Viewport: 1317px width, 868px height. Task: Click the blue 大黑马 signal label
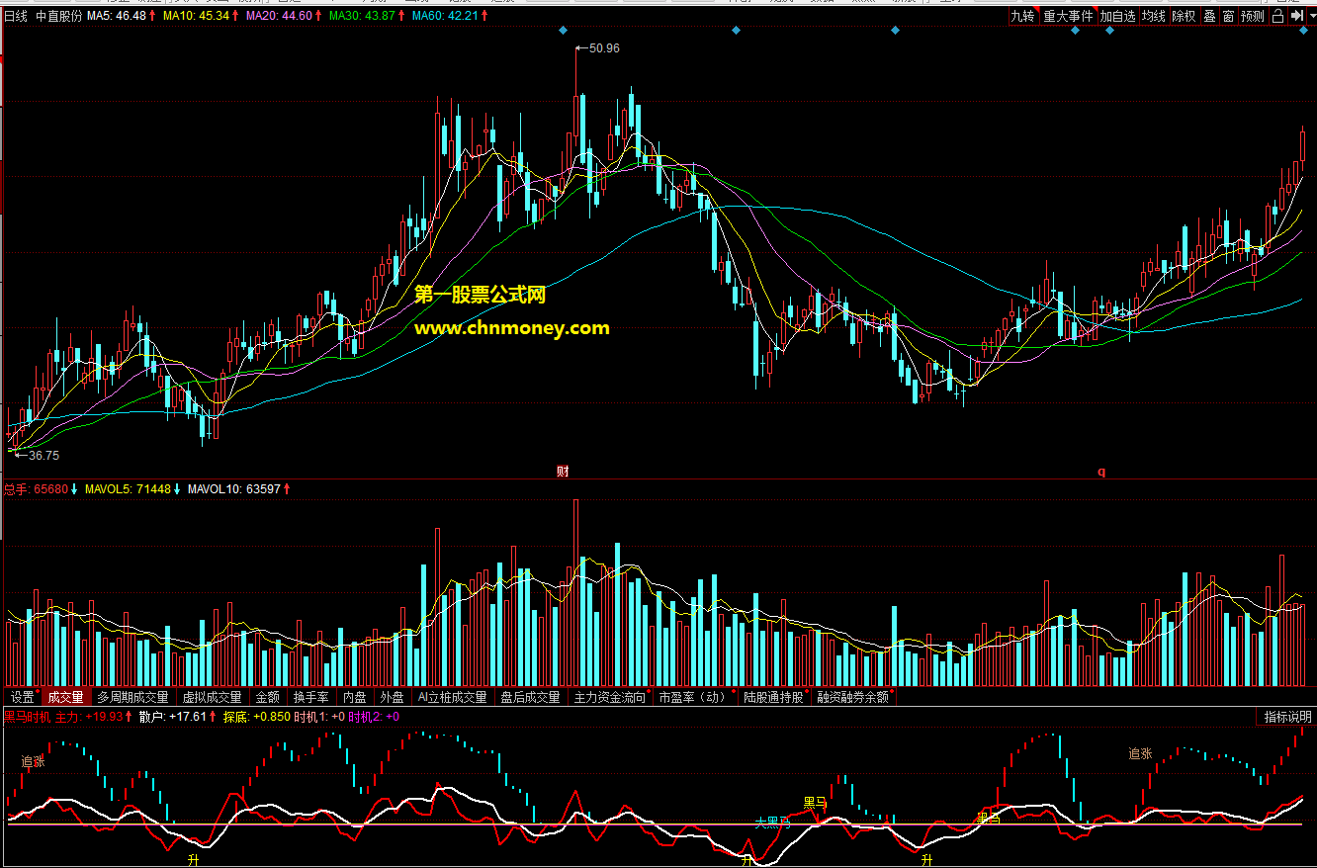tap(772, 822)
